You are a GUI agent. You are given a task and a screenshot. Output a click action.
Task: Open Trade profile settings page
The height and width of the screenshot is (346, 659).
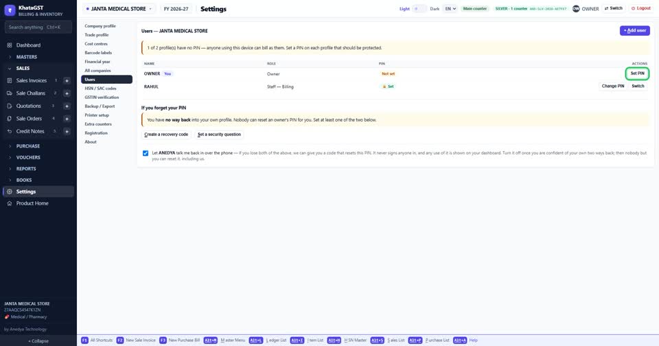106,35
